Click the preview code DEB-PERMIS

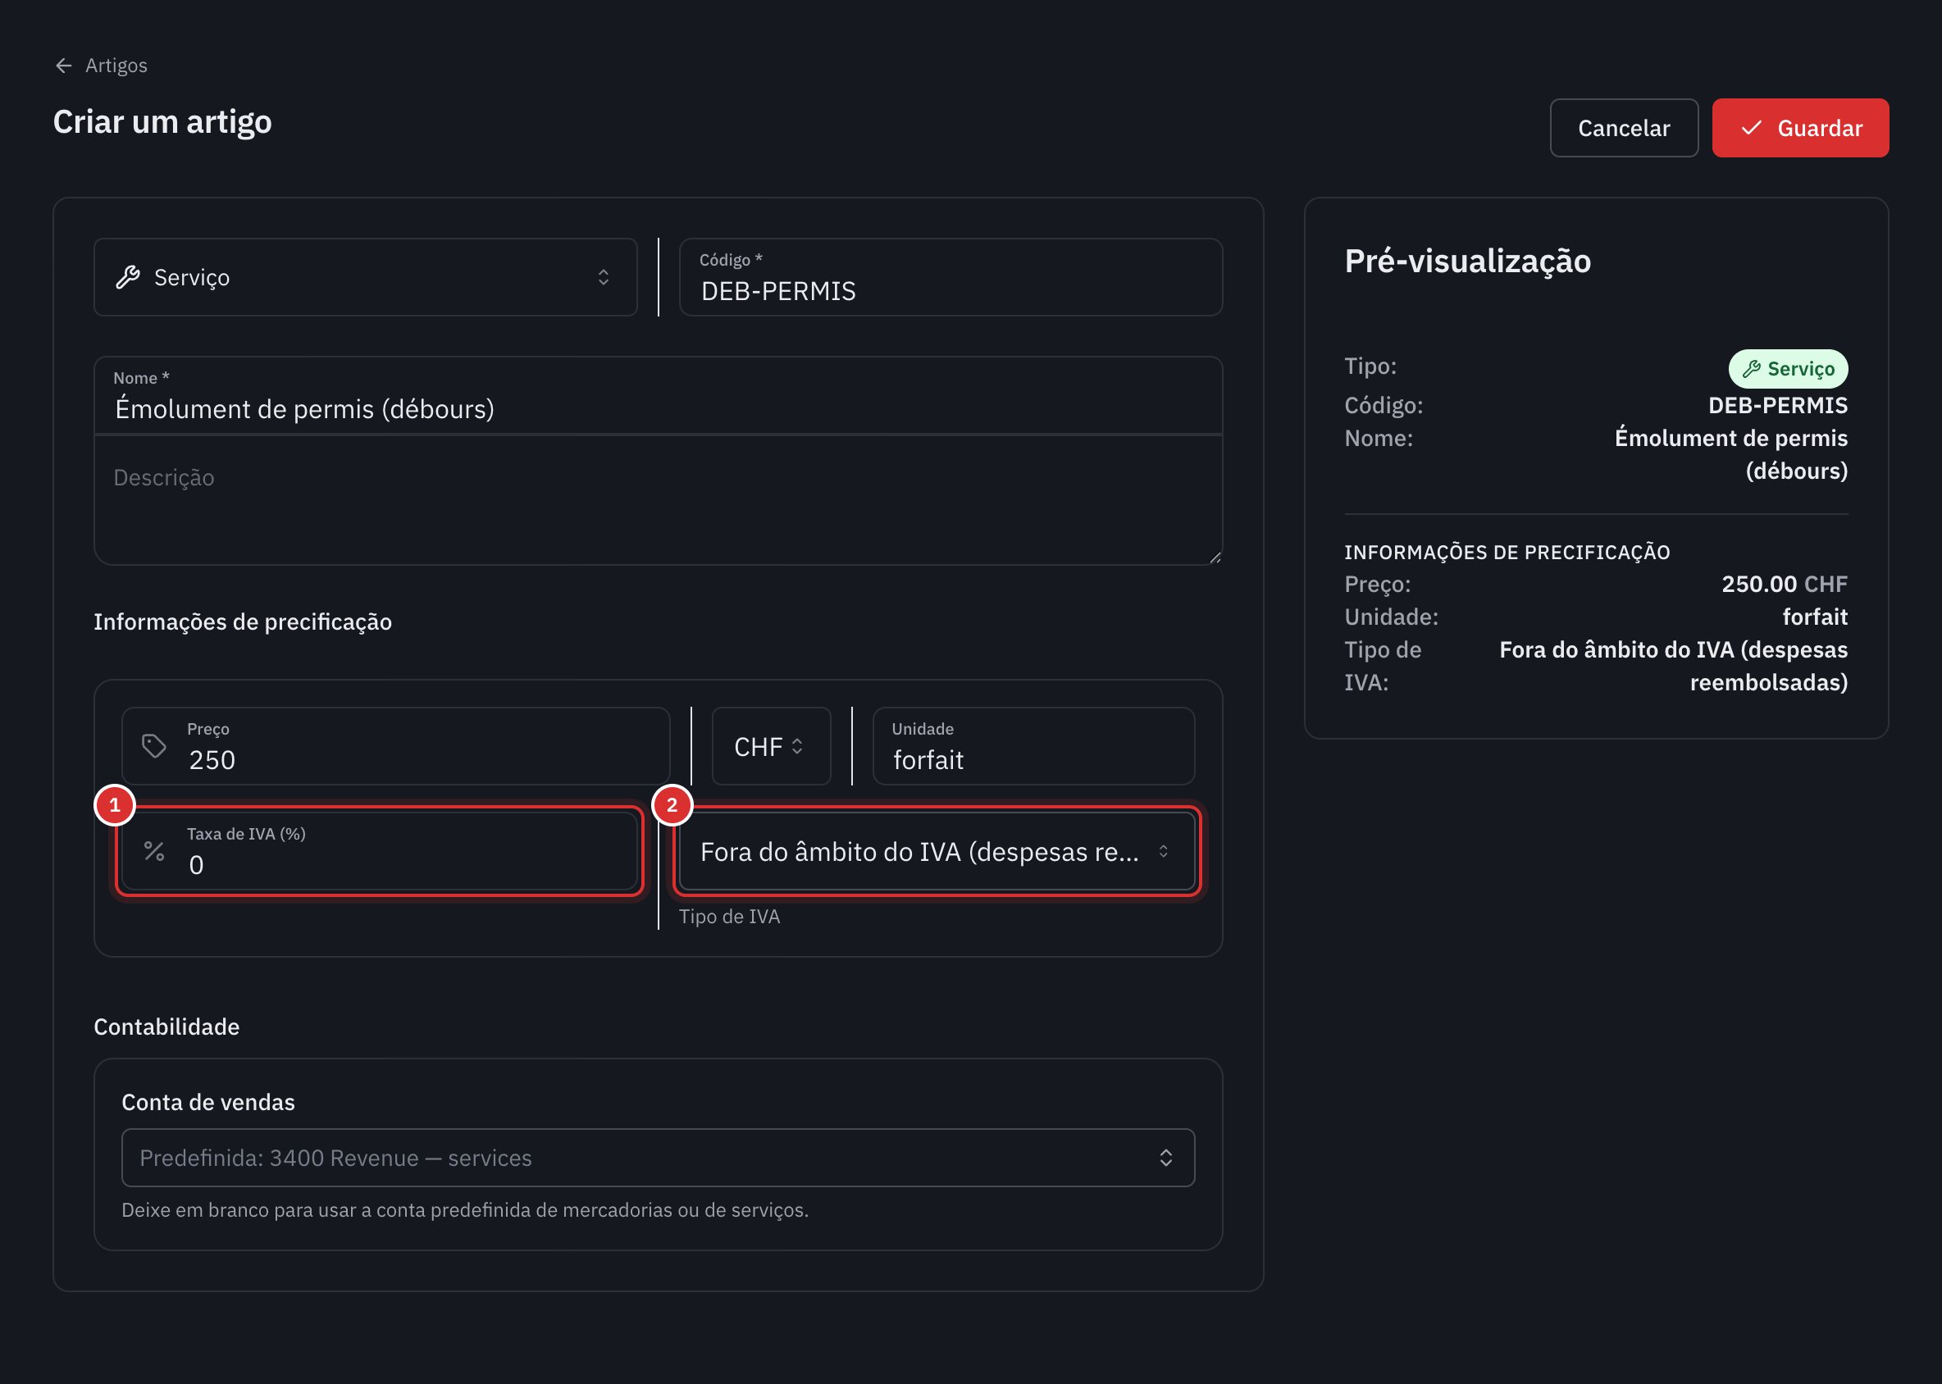click(x=1777, y=405)
